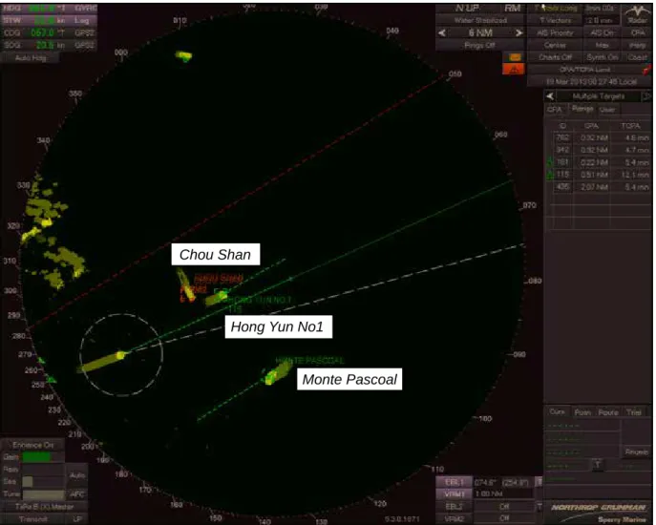Toggle the N UP orientation mode
Viewport: 656px width, 525px height.
click(467, 9)
